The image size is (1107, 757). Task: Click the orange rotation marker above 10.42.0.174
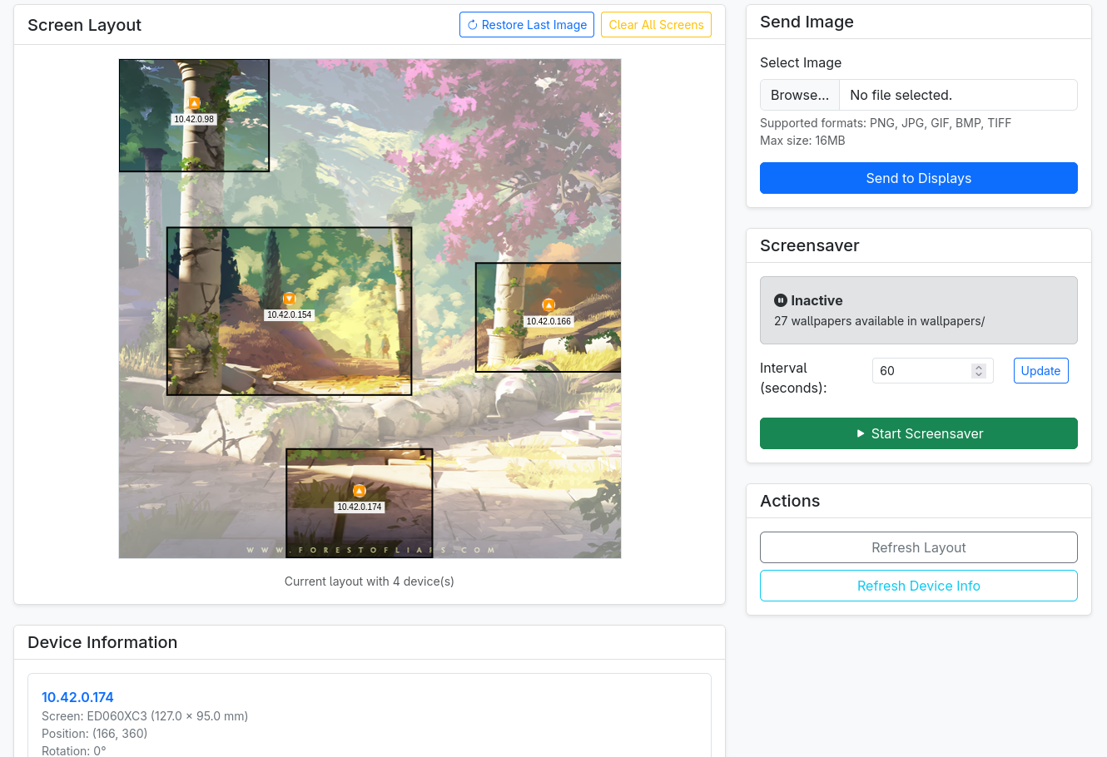[x=360, y=491]
